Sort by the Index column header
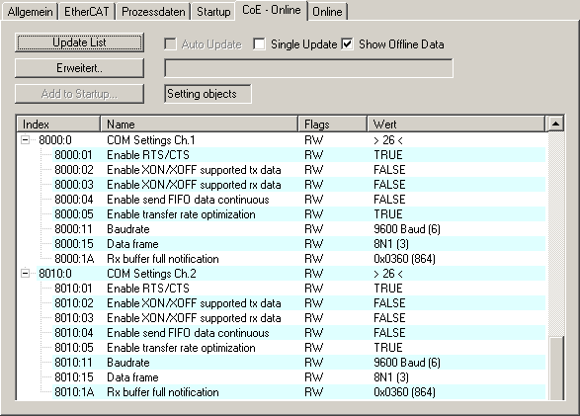This screenshot has width=580, height=416. point(58,124)
